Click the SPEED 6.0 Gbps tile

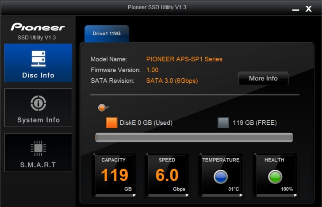click(x=167, y=176)
